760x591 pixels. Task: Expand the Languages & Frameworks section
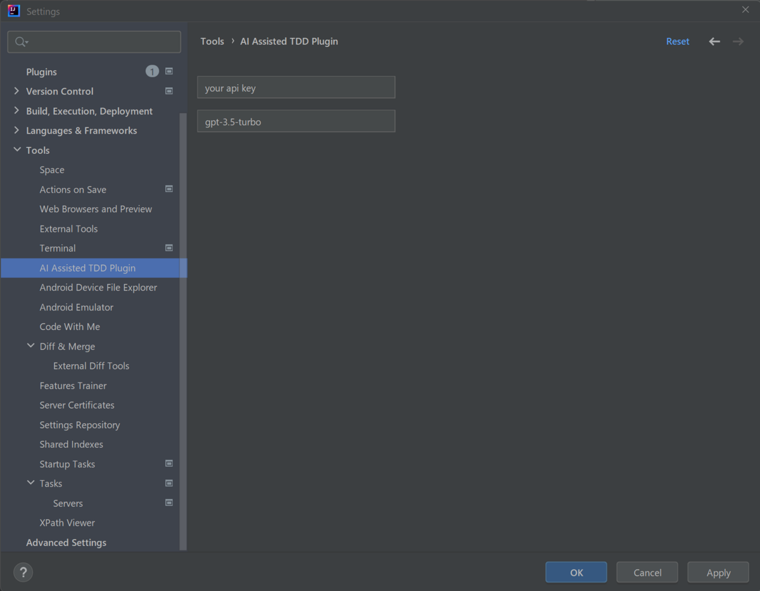(16, 130)
